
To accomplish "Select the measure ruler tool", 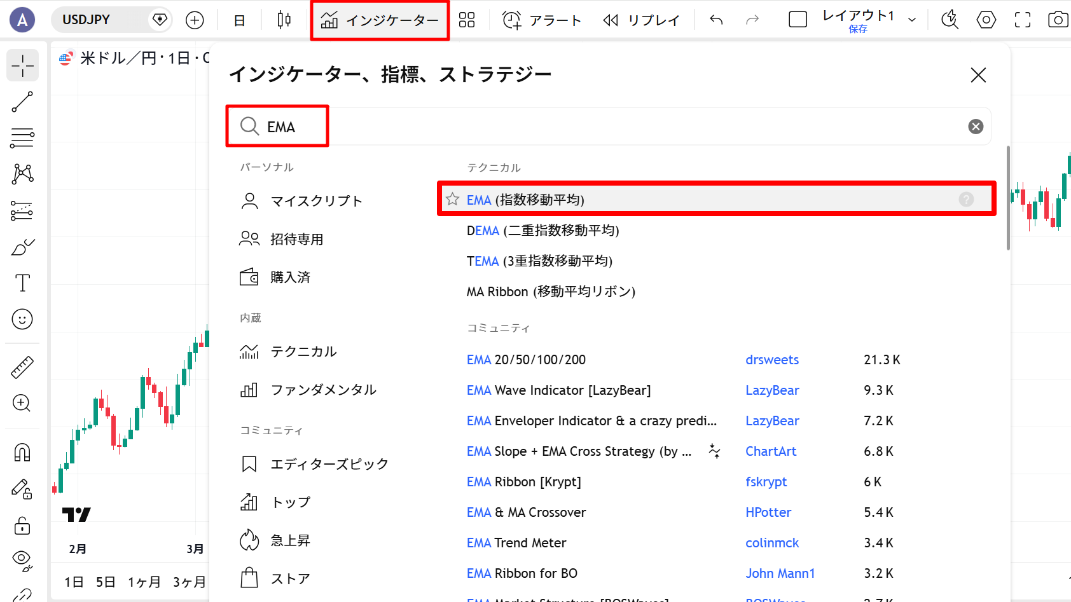I will pyautogui.click(x=22, y=367).
